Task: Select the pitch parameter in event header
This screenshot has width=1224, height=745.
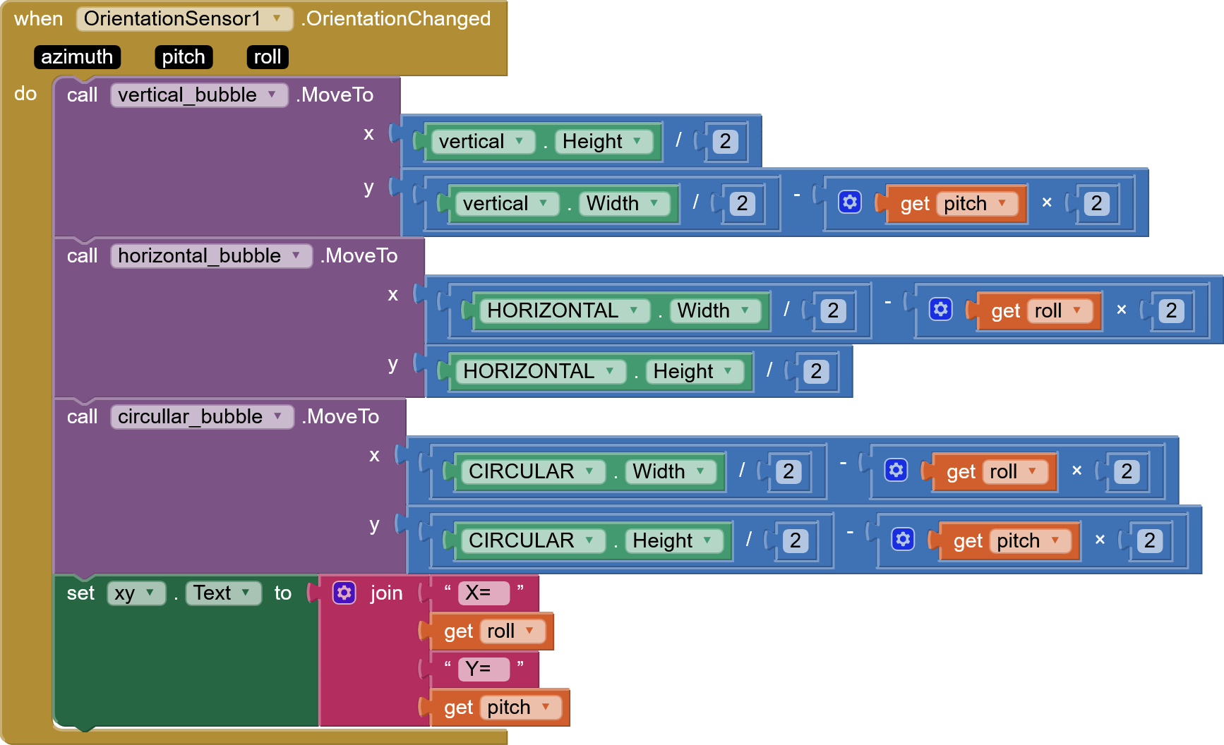Action: [184, 57]
